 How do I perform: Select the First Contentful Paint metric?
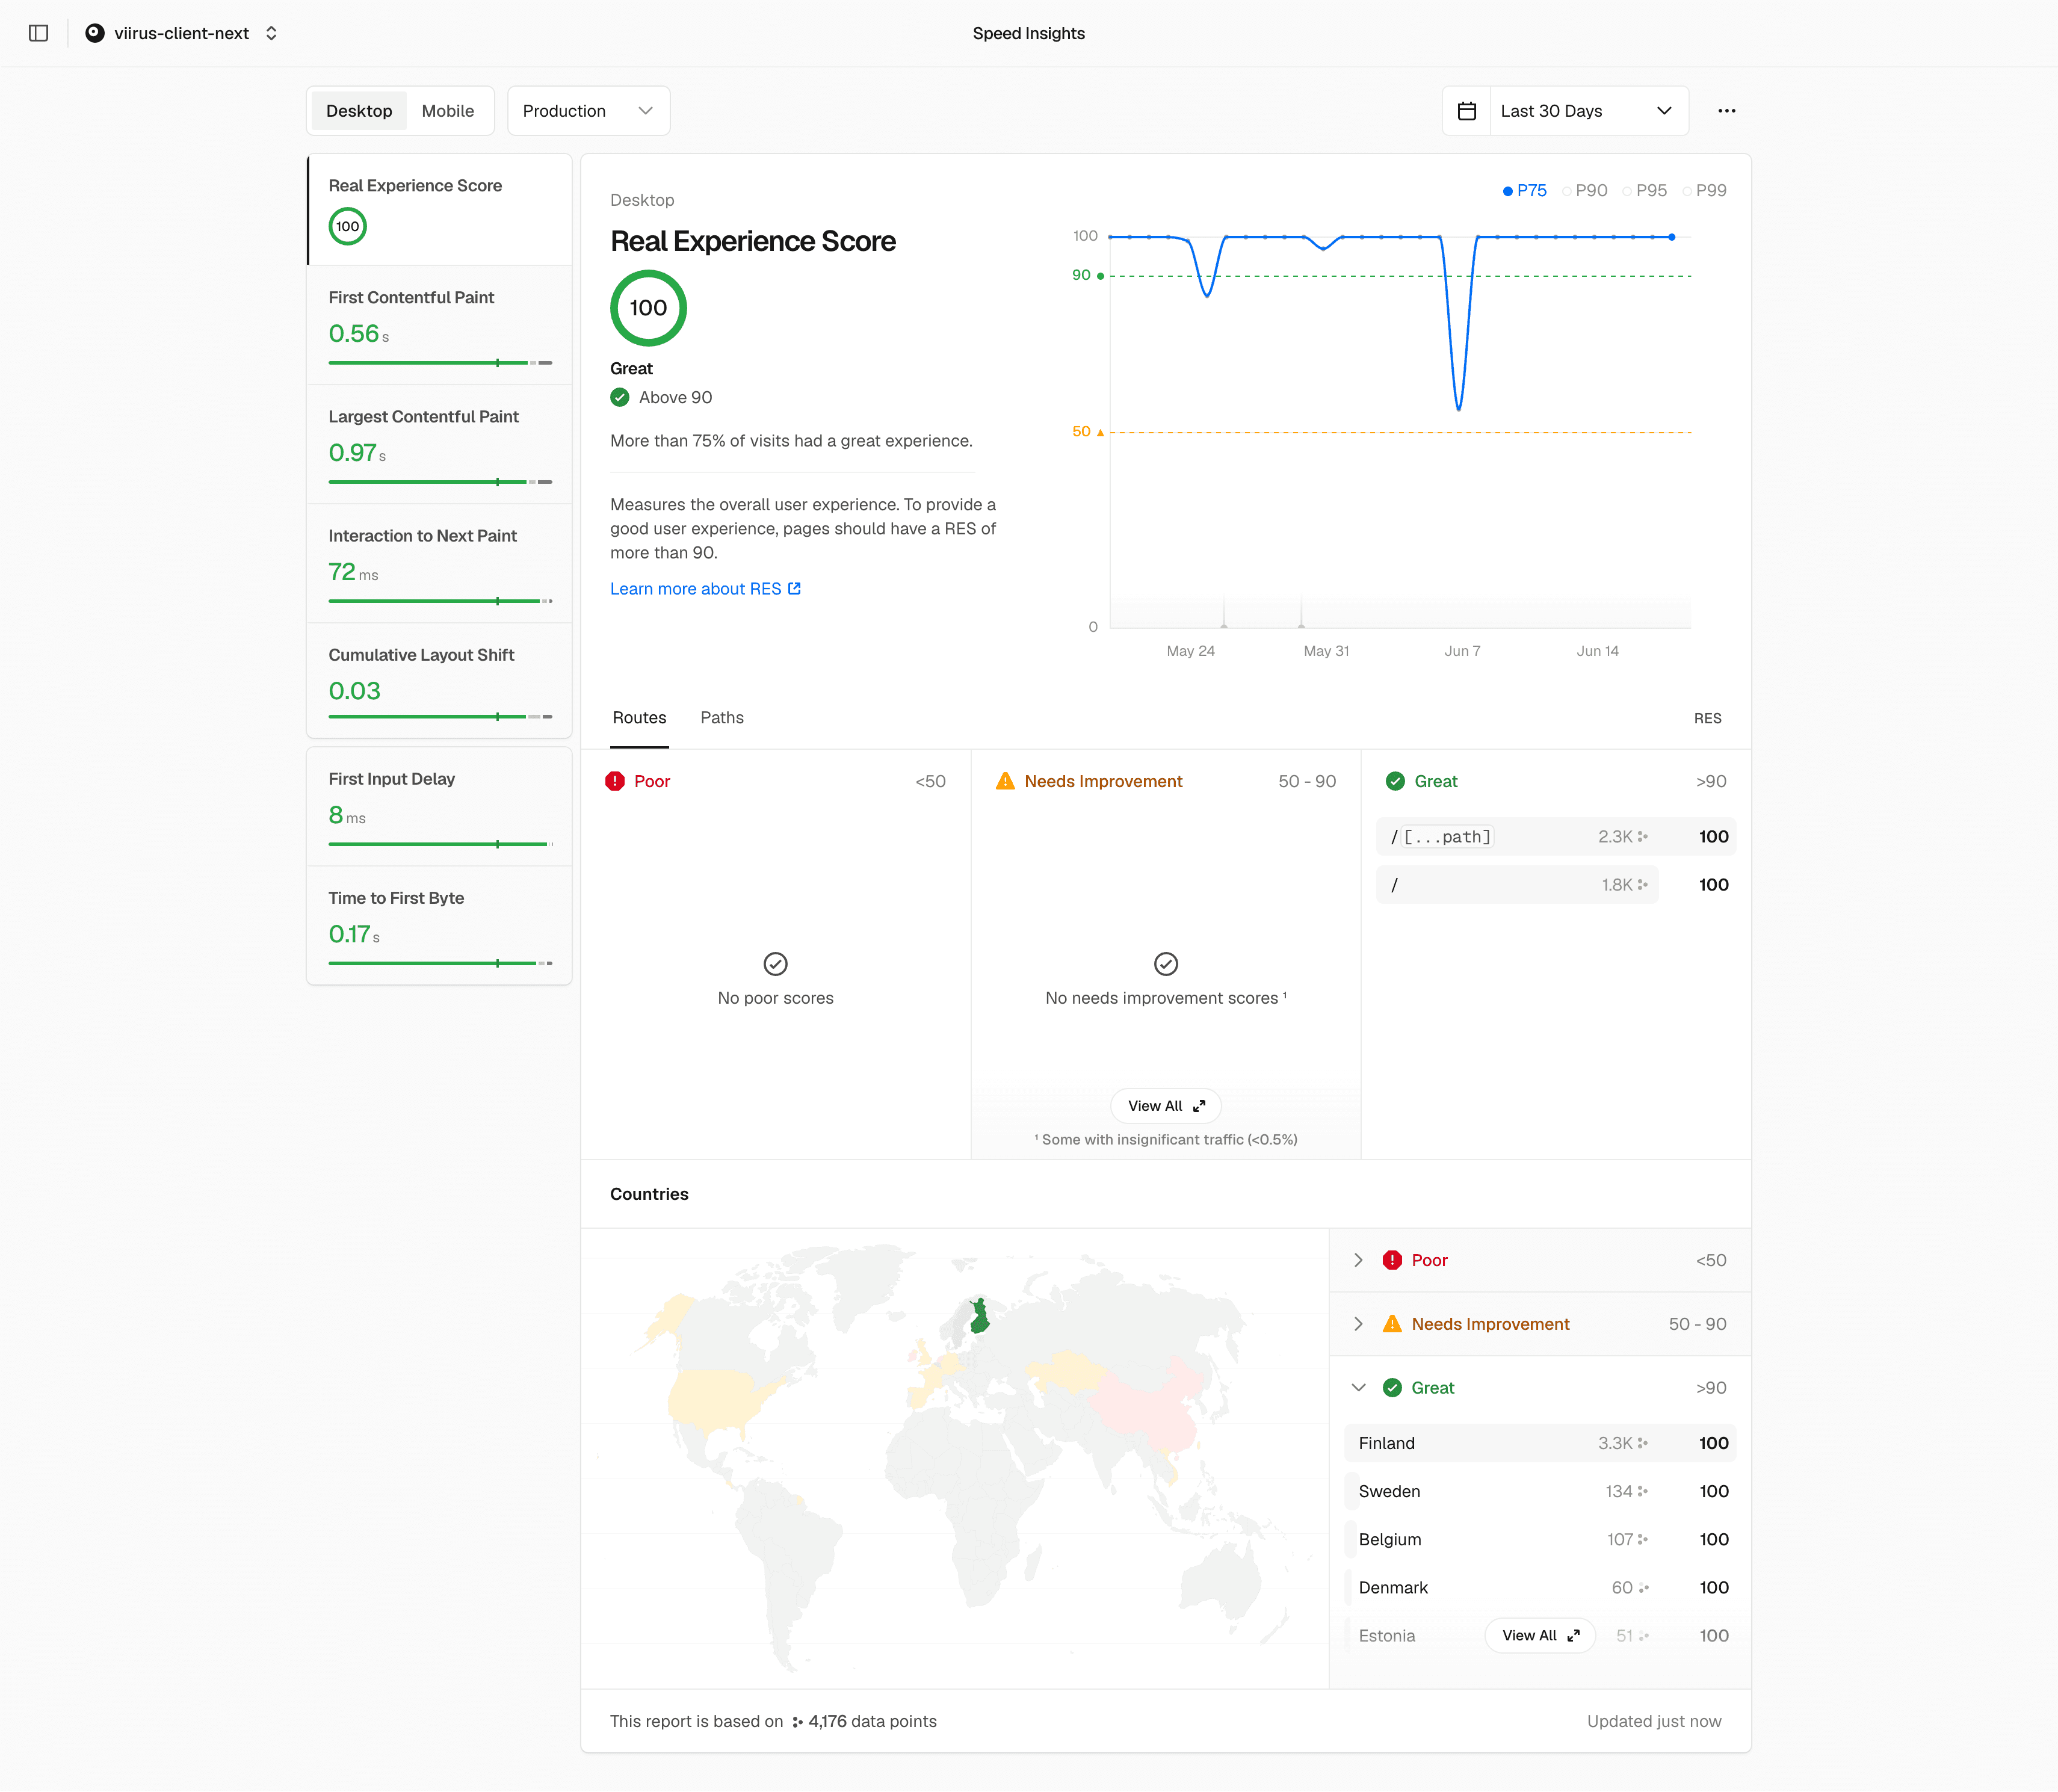[x=440, y=325]
